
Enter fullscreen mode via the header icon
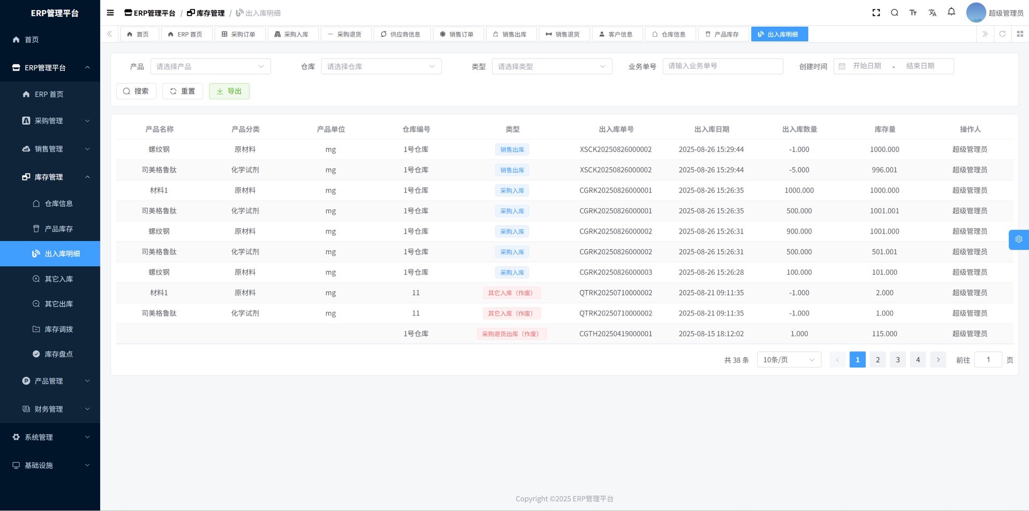pyautogui.click(x=876, y=13)
